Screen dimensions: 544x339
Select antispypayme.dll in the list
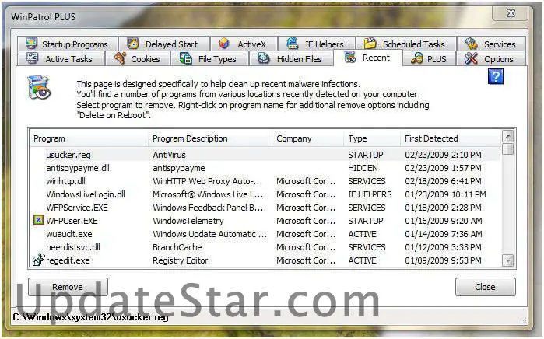coord(78,168)
